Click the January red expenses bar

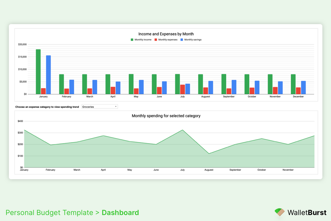point(43,91)
